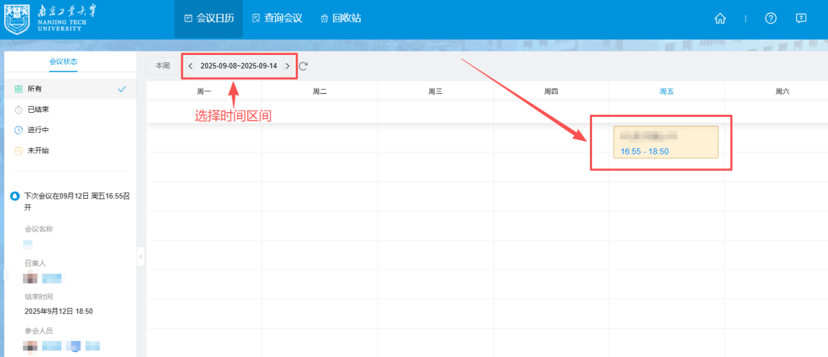The width and height of the screenshot is (828, 357).
Task: Click the feedback message icon in header
Action: coord(800,19)
